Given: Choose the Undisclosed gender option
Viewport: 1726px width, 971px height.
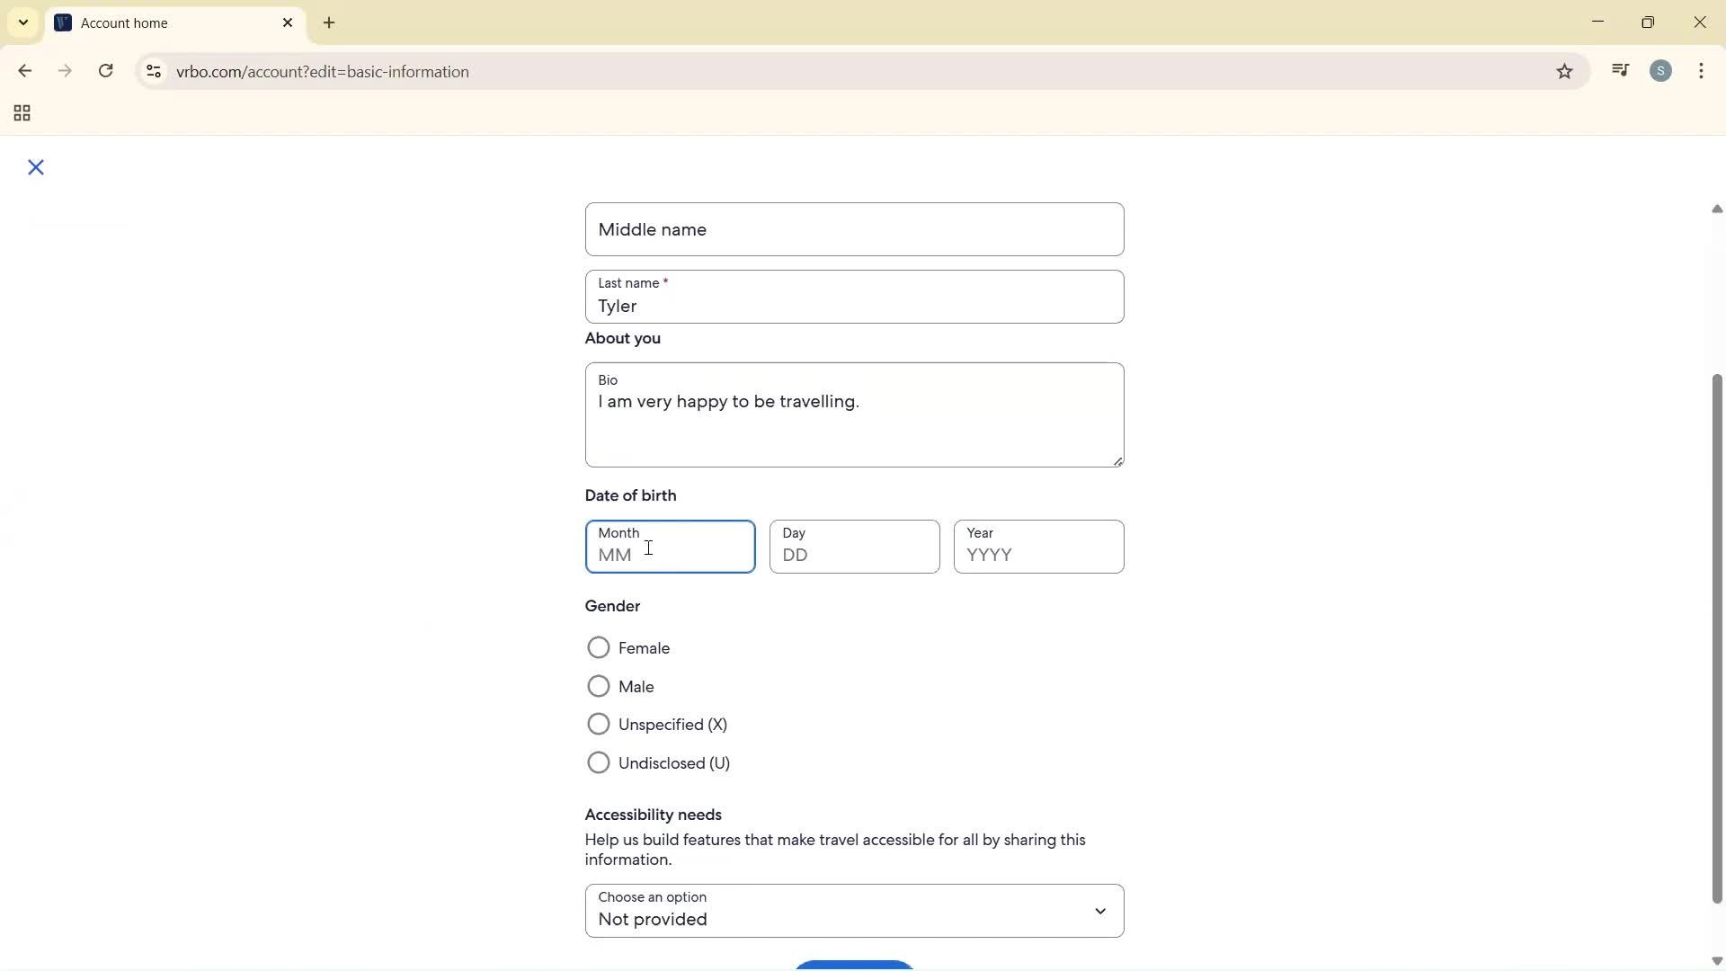Looking at the screenshot, I should [x=599, y=762].
